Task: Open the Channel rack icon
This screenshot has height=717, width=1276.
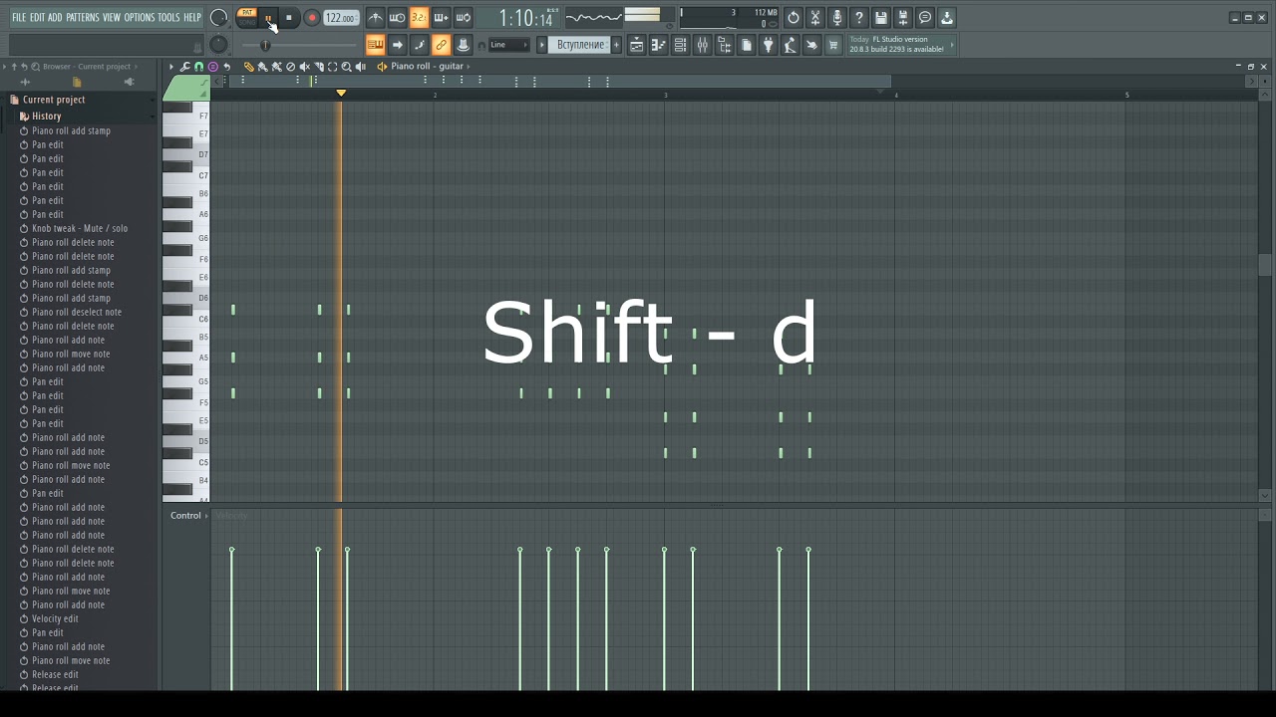Action: tap(680, 45)
